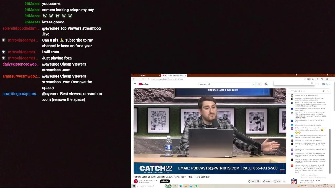This screenshot has height=188, width=335.
Task: Open File Explorer from the taskbar
Action: 186,186
